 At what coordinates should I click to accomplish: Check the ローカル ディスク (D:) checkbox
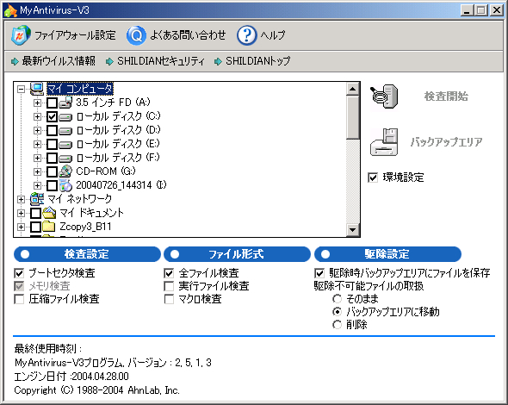click(x=52, y=130)
